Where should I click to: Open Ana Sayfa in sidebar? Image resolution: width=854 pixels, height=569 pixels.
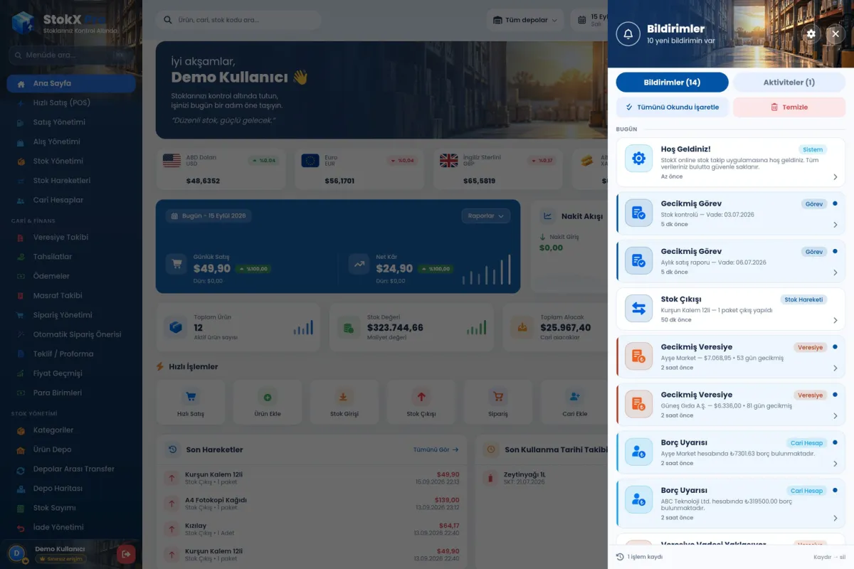[x=71, y=83]
